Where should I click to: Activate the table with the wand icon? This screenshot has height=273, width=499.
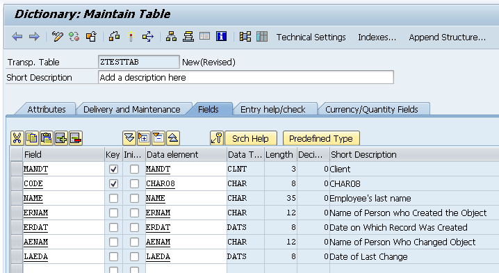(131, 37)
